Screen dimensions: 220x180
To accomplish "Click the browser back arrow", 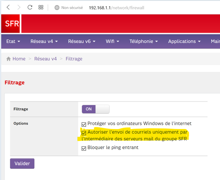I will click(8, 7).
